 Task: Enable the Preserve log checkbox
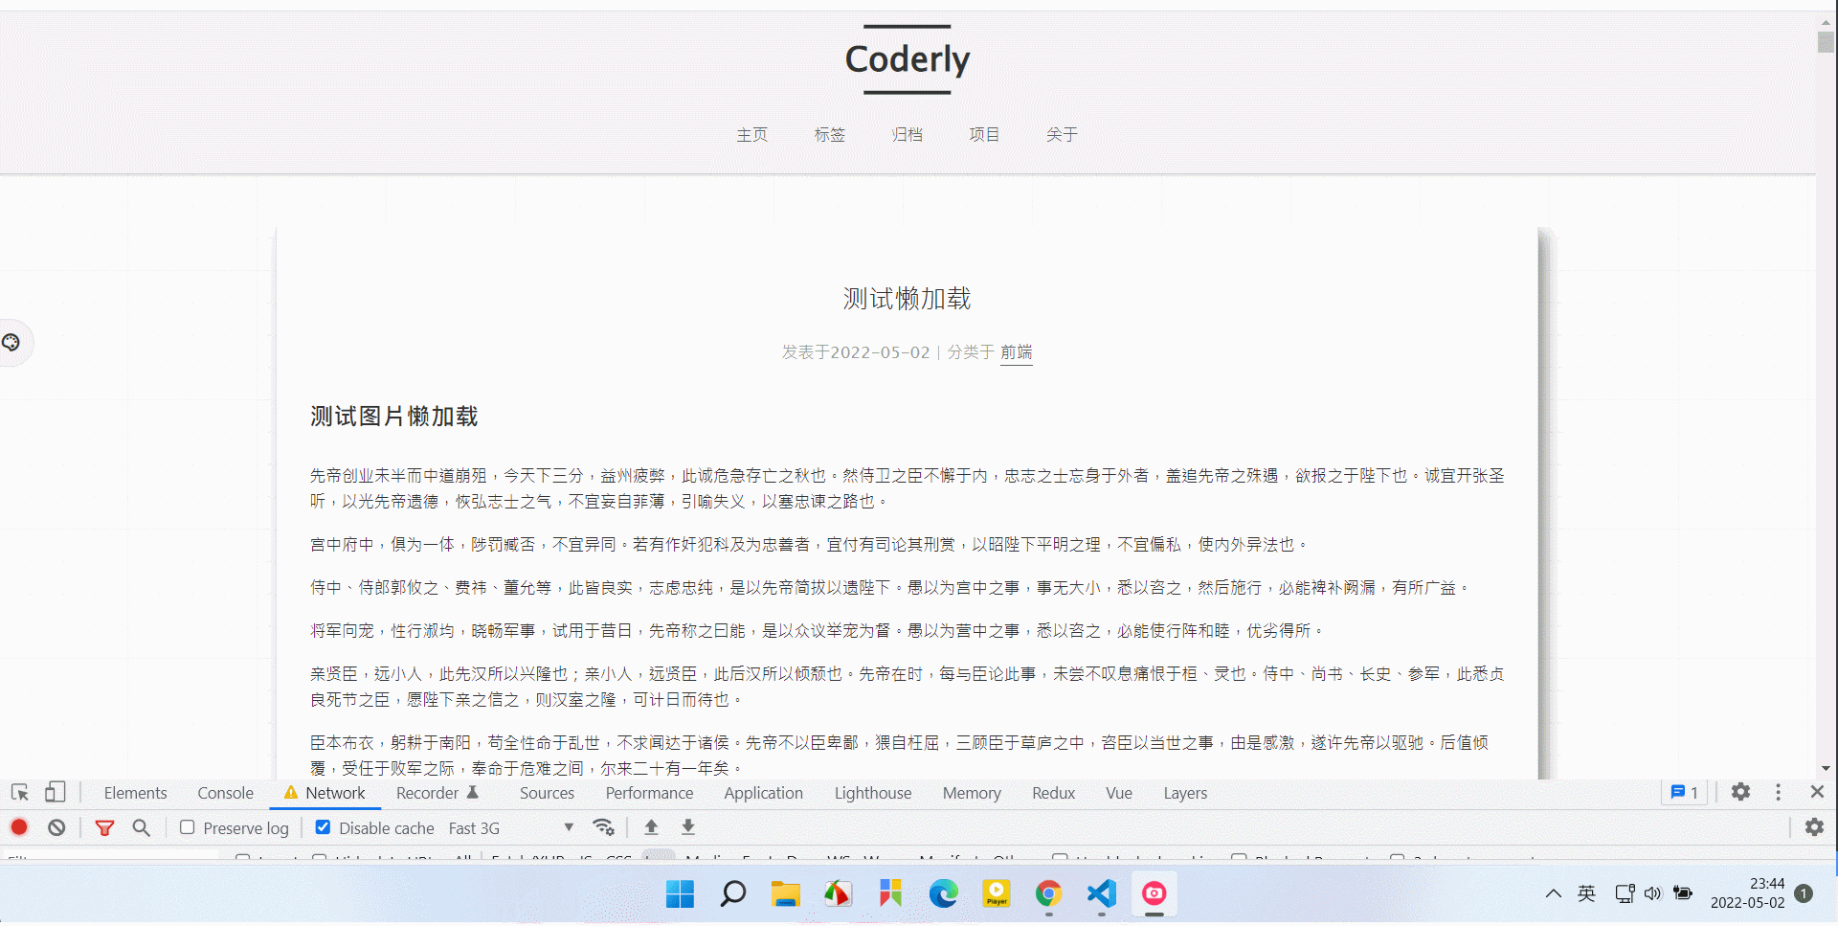tap(188, 827)
